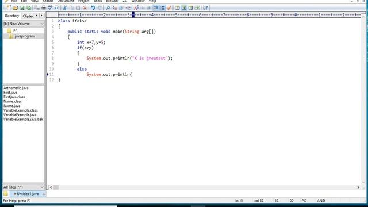This screenshot has height=207, width=368.
Task: Open the Tools menu
Action: [98, 1]
